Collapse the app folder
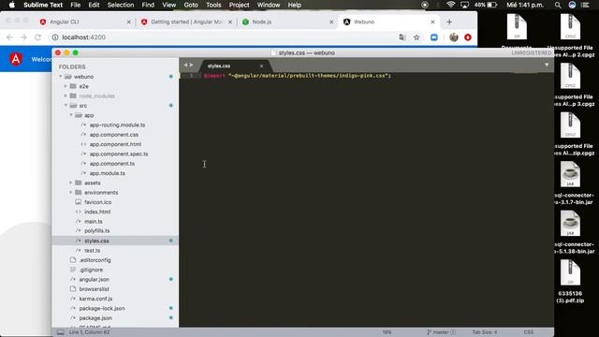The width and height of the screenshot is (599, 337). (71, 115)
